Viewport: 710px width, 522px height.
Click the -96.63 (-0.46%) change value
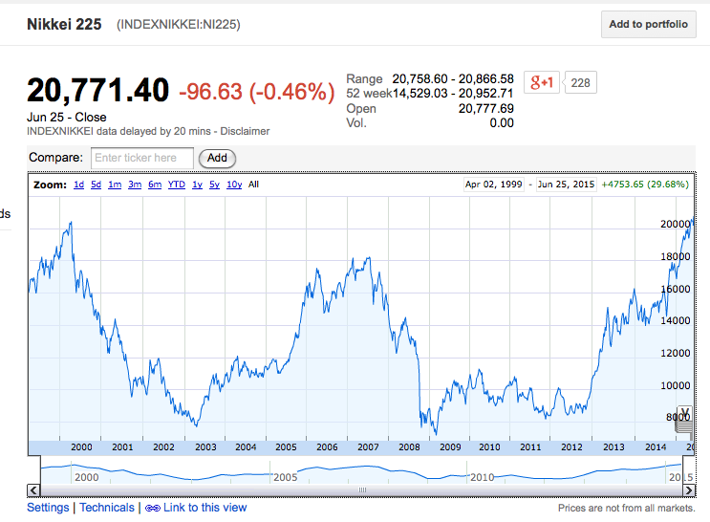[257, 92]
